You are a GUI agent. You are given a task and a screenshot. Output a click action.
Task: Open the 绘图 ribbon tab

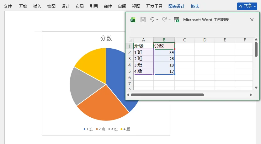point(51,6)
